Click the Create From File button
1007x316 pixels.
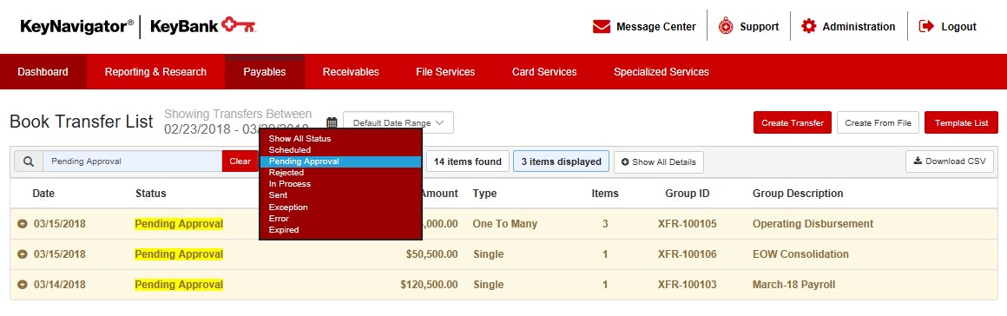pos(878,122)
